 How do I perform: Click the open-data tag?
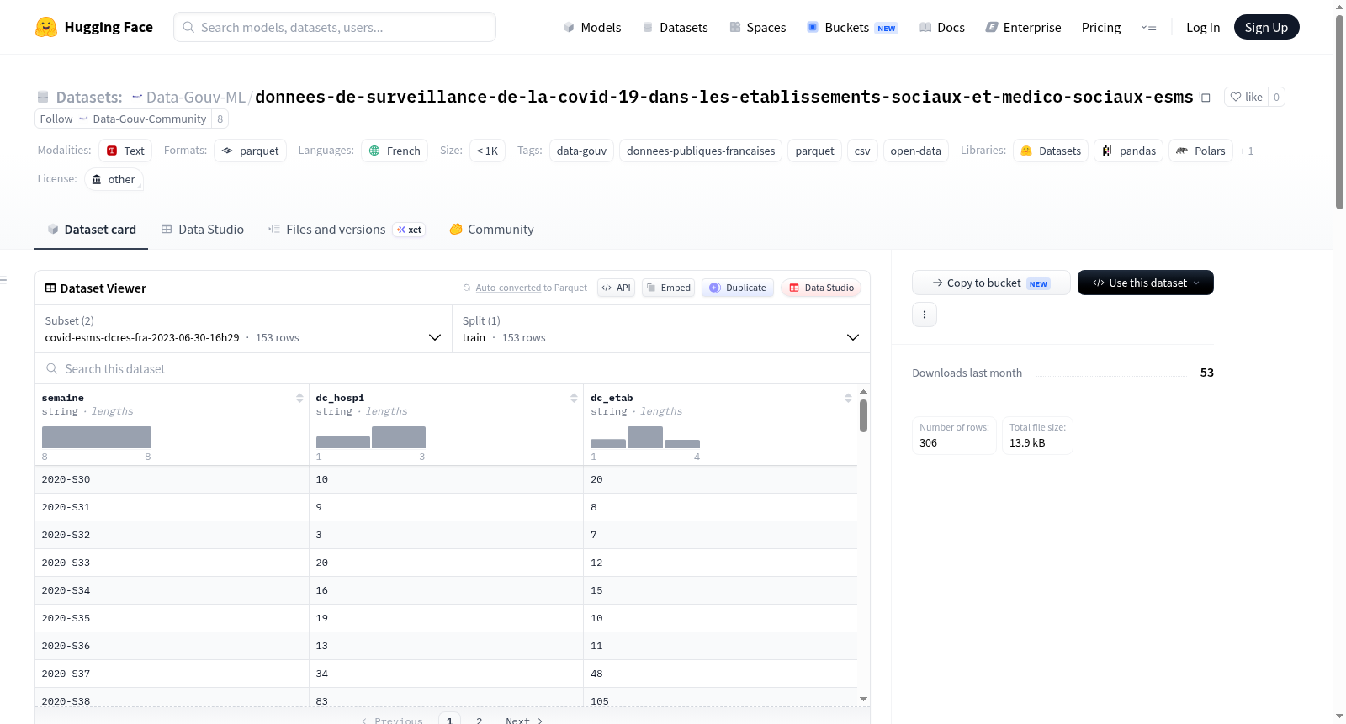(915, 151)
